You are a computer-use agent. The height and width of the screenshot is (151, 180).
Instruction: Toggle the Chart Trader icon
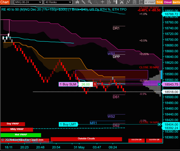coord(115,2)
